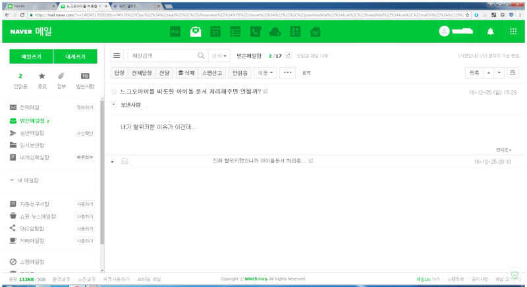527x287 pixels.
Task: Mark mail as unread with 안읽음 button
Action: click(x=240, y=73)
